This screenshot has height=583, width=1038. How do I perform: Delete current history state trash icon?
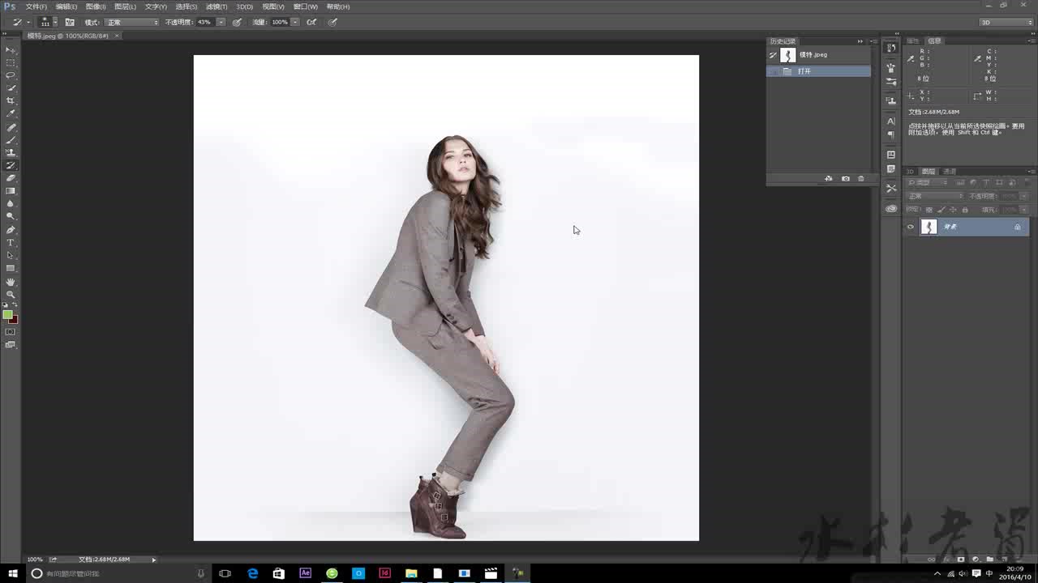(x=861, y=178)
